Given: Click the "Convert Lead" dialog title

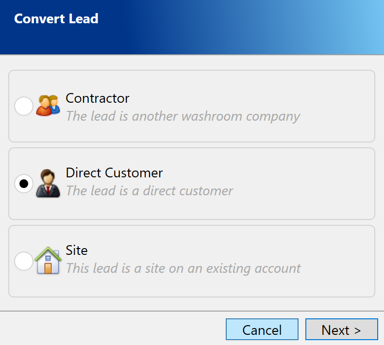Looking at the screenshot, I should pyautogui.click(x=56, y=19).
